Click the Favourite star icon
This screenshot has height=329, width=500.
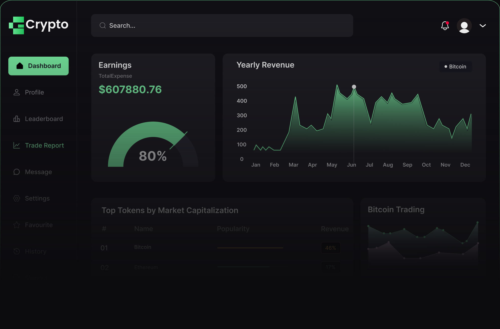coord(17,225)
